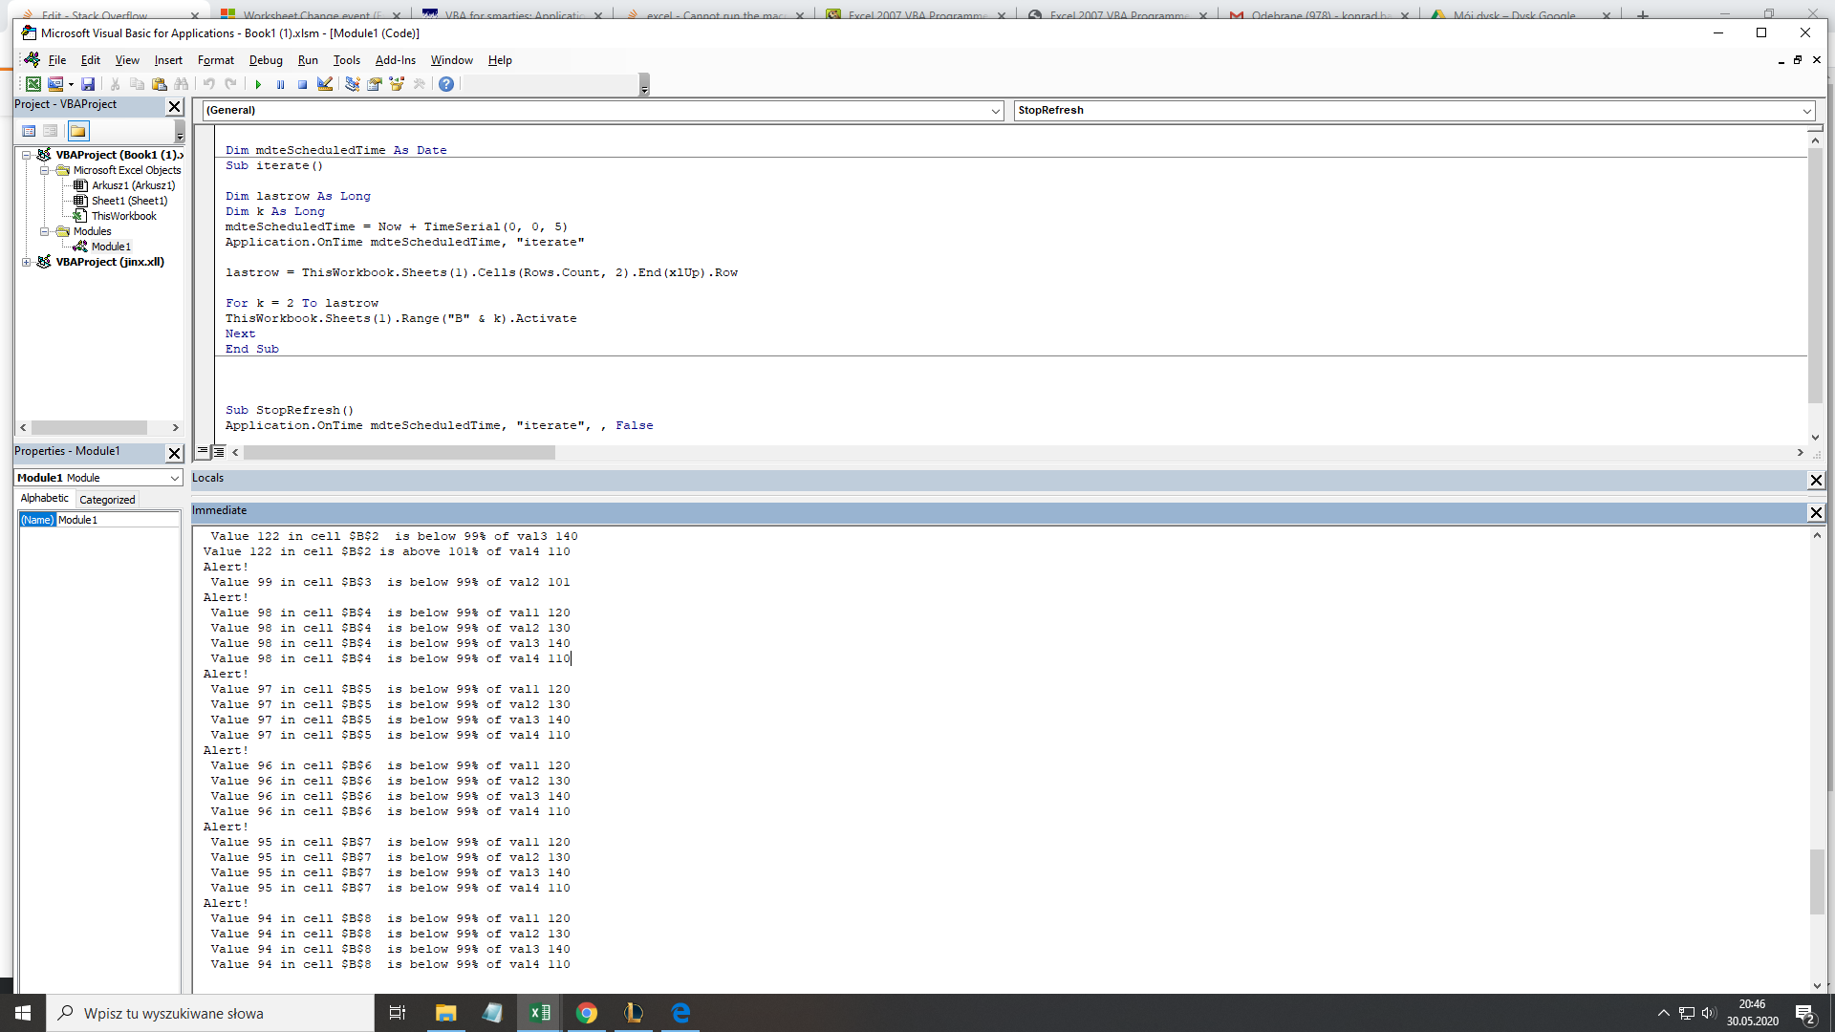Switch to Full Module View toggle
Screen dimensions: 1835x1032
(218, 451)
